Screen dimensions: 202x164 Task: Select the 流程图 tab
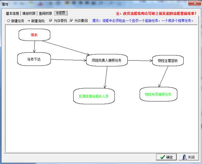click(x=60, y=13)
